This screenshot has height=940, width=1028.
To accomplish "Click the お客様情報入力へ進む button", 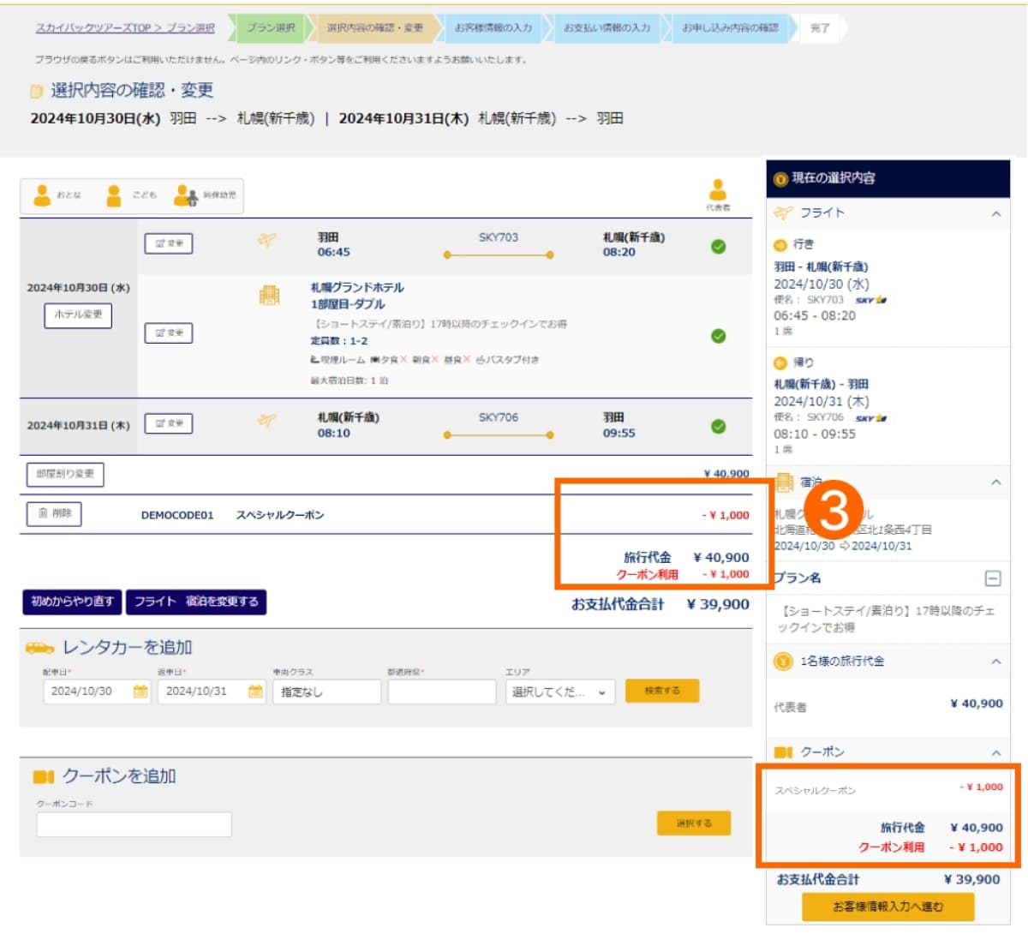I will coord(888,906).
